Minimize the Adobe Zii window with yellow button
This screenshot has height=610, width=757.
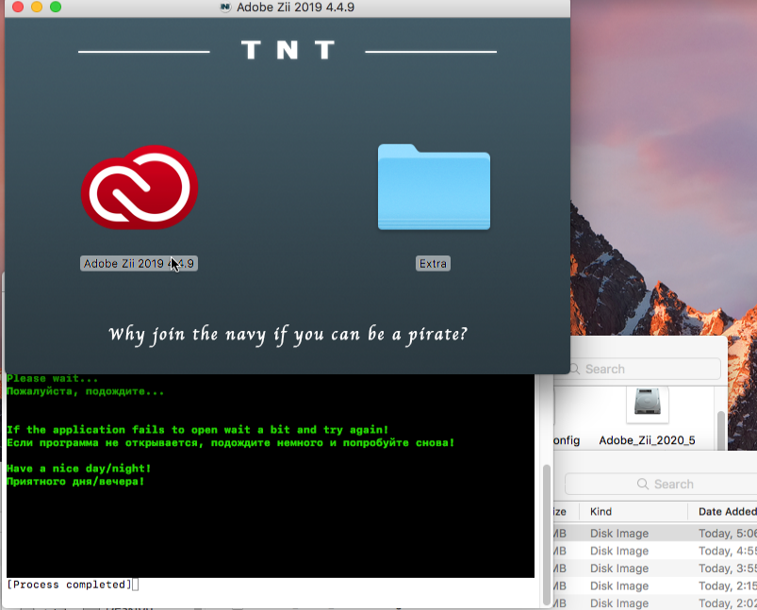[x=37, y=7]
